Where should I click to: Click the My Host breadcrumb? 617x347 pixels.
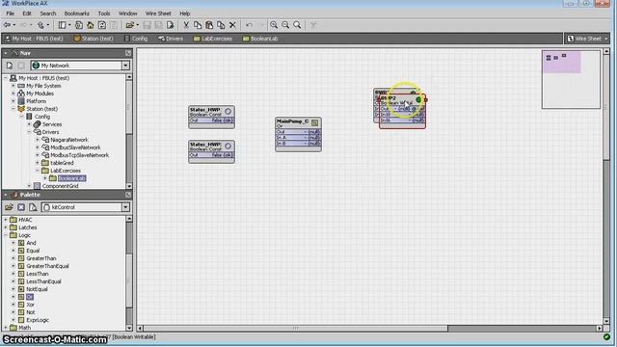coord(34,39)
